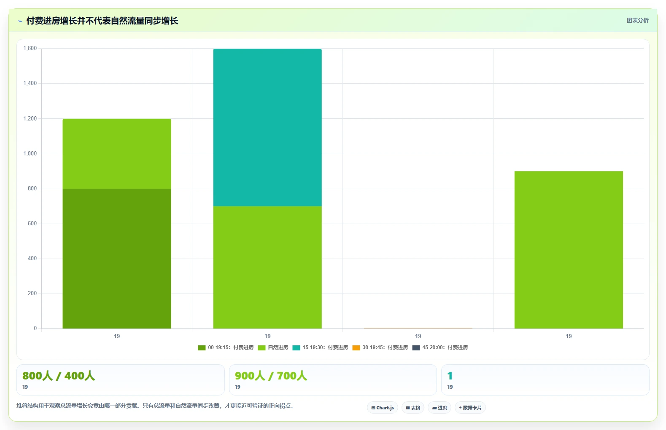
Task: Toggle the 自然进房 legend item
Action: [x=273, y=347]
